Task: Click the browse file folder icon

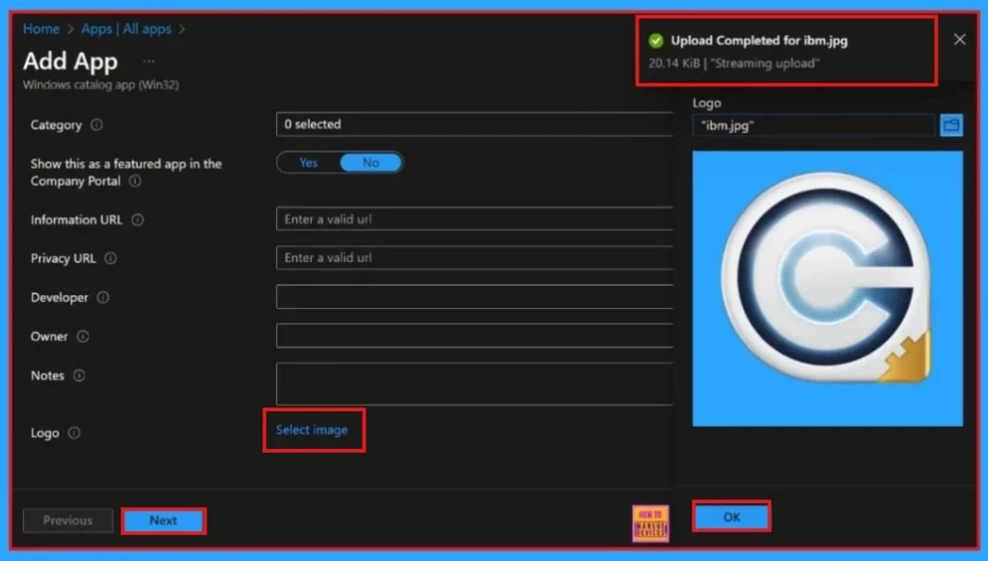Action: pyautogui.click(x=950, y=125)
